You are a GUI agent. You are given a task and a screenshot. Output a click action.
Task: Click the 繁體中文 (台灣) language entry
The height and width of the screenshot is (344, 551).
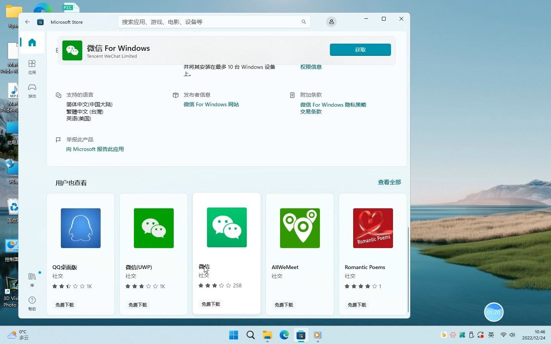pos(85,112)
